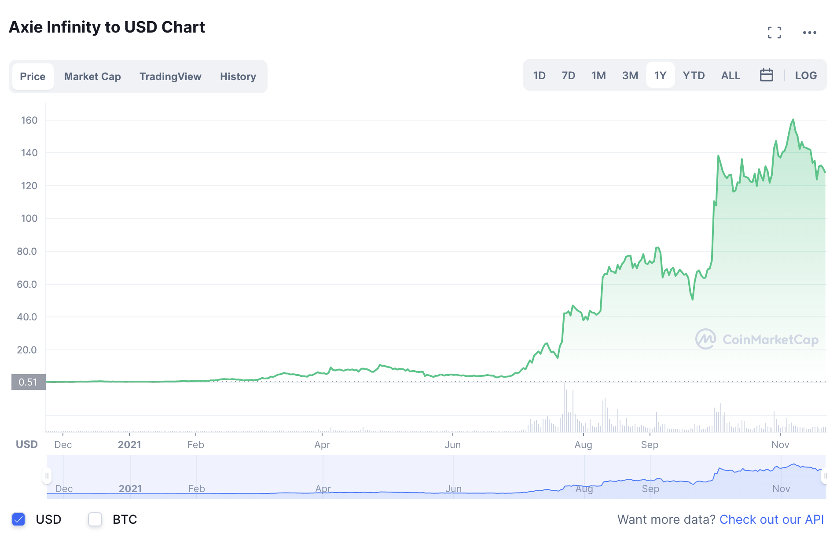Screen dimensions: 837x544
Task: Switch to the Market Cap tab
Action: tap(92, 77)
